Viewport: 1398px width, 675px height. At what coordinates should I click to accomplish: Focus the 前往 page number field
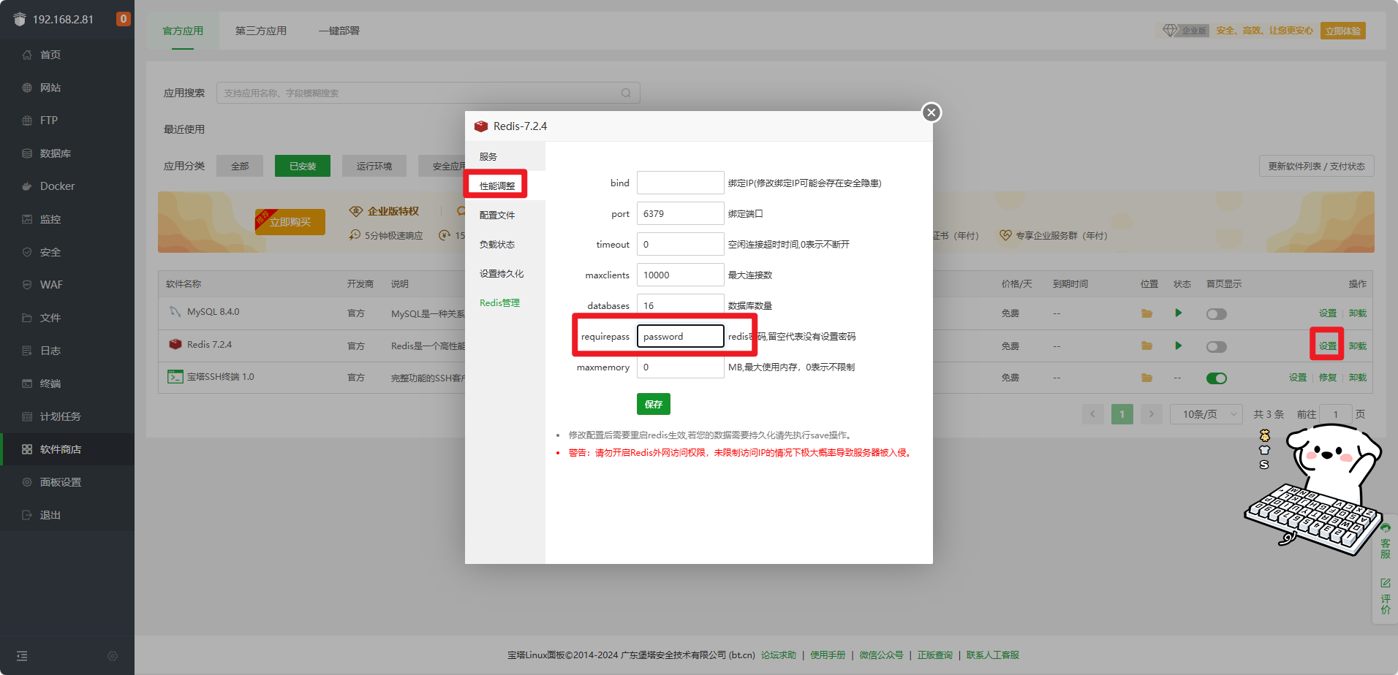[x=1336, y=414]
